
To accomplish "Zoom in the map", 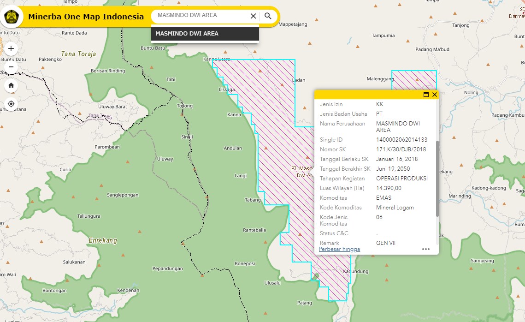I will coord(11,48).
